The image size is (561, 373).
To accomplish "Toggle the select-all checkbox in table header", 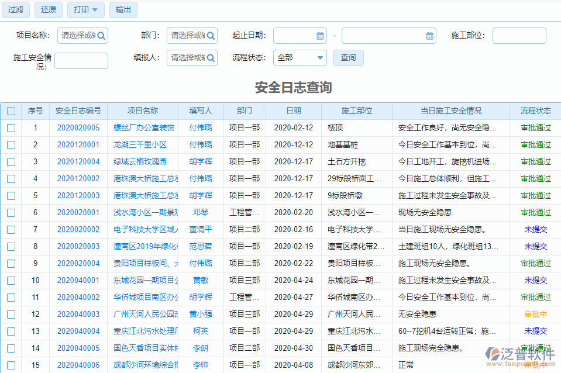I will click(x=11, y=110).
